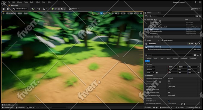Activate the Translate move tool in viewport
Viewport: 203px width, 110px height.
pos(101,13)
